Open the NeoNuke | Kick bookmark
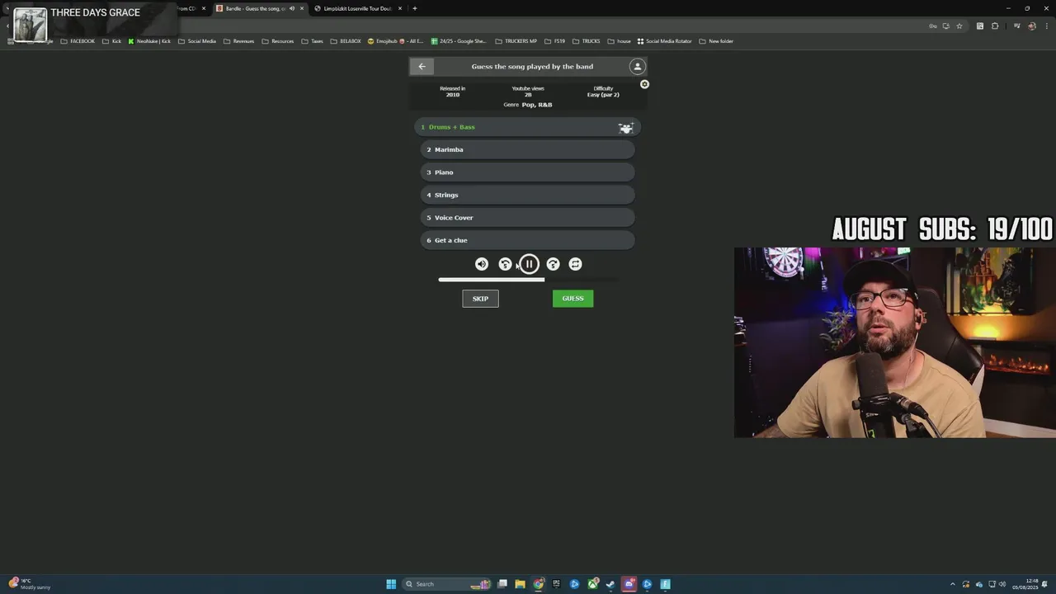Image resolution: width=1056 pixels, height=594 pixels. [149, 41]
